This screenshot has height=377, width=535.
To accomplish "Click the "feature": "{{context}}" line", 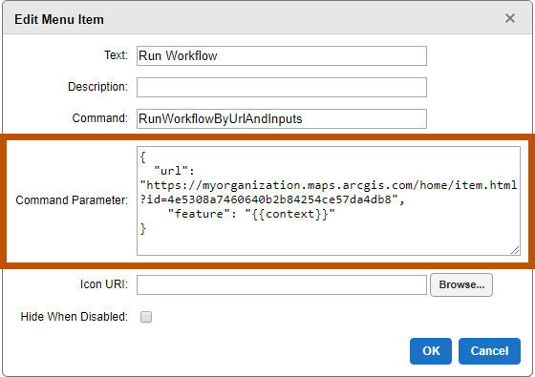I will click(x=251, y=214).
